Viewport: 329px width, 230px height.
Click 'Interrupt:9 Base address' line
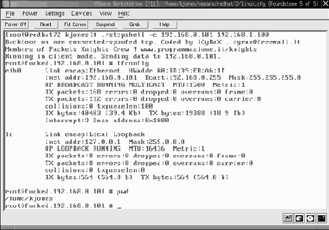[107, 120]
